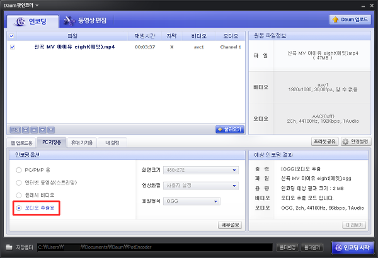The width and height of the screenshot is (378, 258).
Task: Select the 오디오 추출용 radio option
Action: [18, 208]
